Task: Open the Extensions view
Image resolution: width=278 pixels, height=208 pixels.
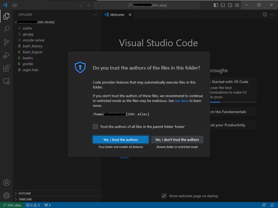Action: (x=7, y=68)
